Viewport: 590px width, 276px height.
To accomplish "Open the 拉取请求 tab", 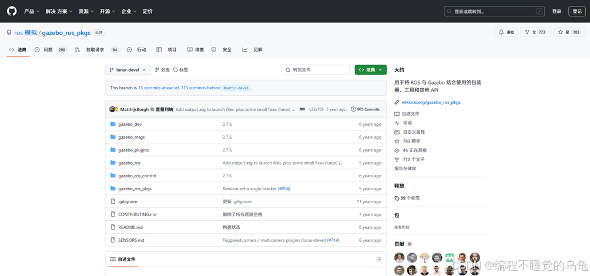I will (97, 50).
